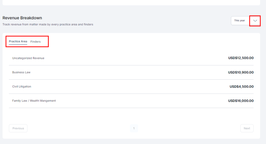Screen dimensions: 266x144
Task: Click the "Track revenue from matter" description text
Action: [x=48, y=24]
